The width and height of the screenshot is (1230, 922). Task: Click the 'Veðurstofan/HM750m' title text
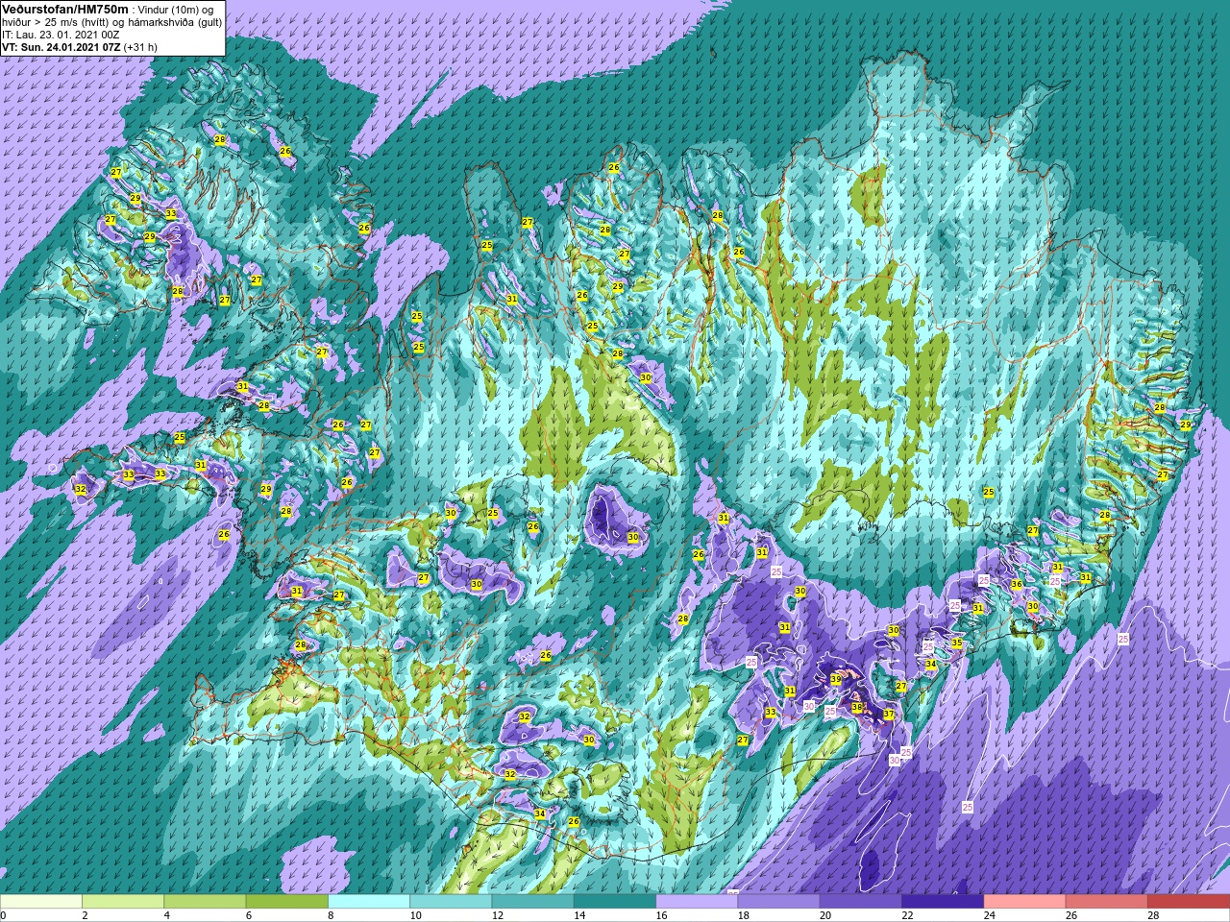[65, 9]
